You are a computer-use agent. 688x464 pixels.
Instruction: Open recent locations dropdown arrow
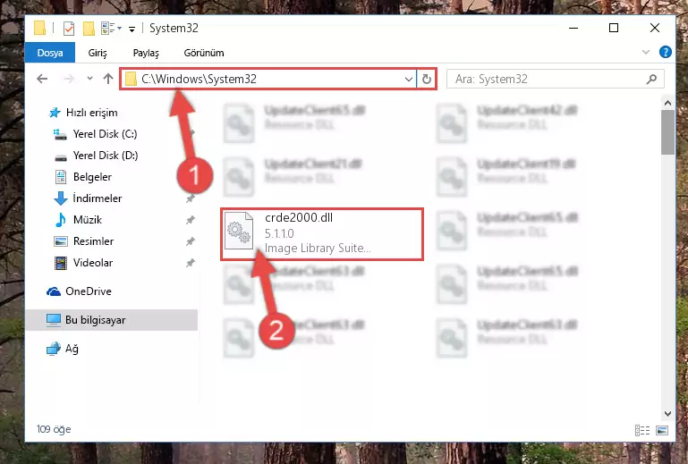[x=90, y=79]
